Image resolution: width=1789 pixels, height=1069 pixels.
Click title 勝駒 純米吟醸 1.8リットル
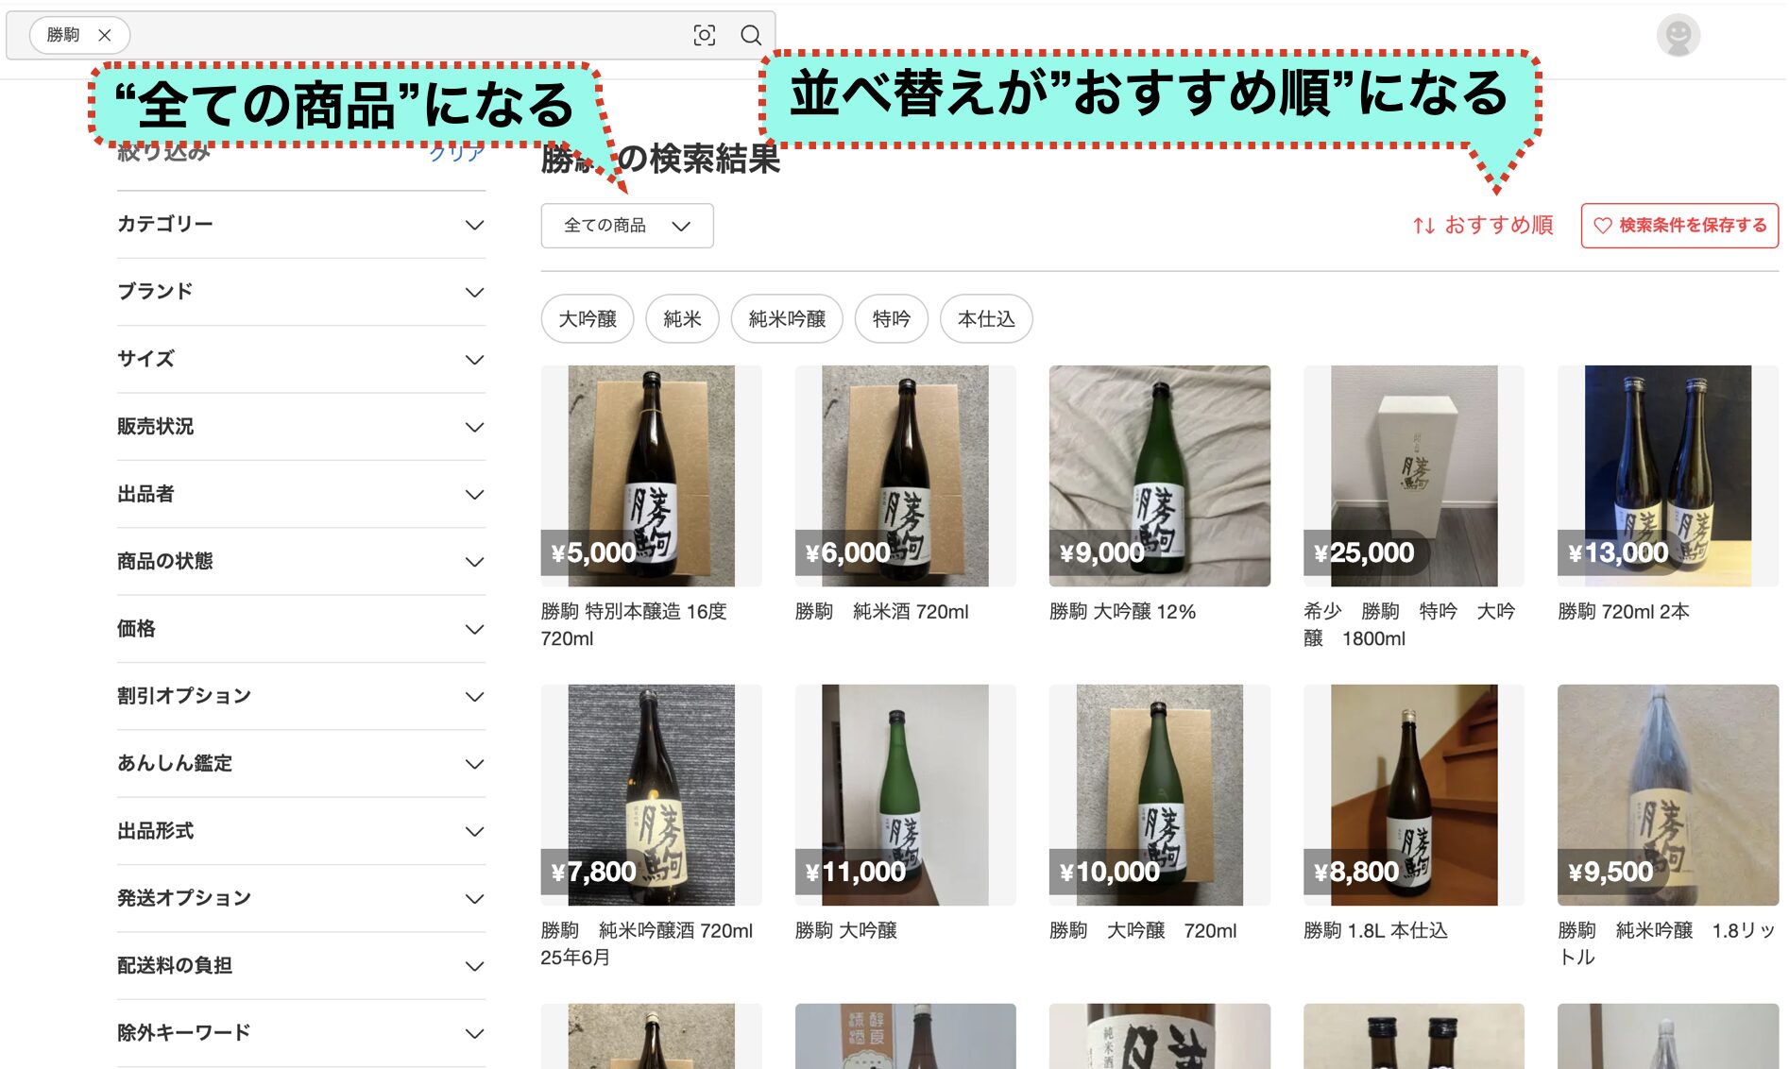pos(1666,944)
